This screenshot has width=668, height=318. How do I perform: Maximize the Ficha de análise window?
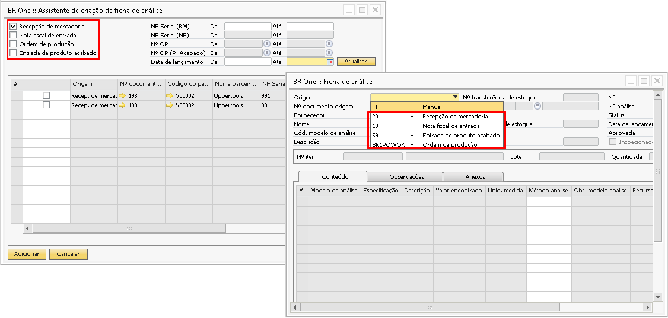pos(643,81)
